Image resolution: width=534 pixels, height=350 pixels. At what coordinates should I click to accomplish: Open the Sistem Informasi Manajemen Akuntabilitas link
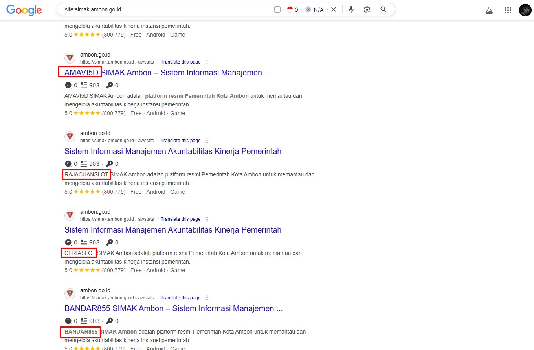pos(173,151)
